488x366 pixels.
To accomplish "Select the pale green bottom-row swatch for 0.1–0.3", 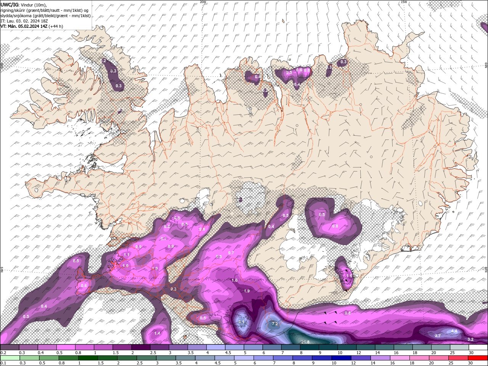I will pyautogui.click(x=10, y=358).
